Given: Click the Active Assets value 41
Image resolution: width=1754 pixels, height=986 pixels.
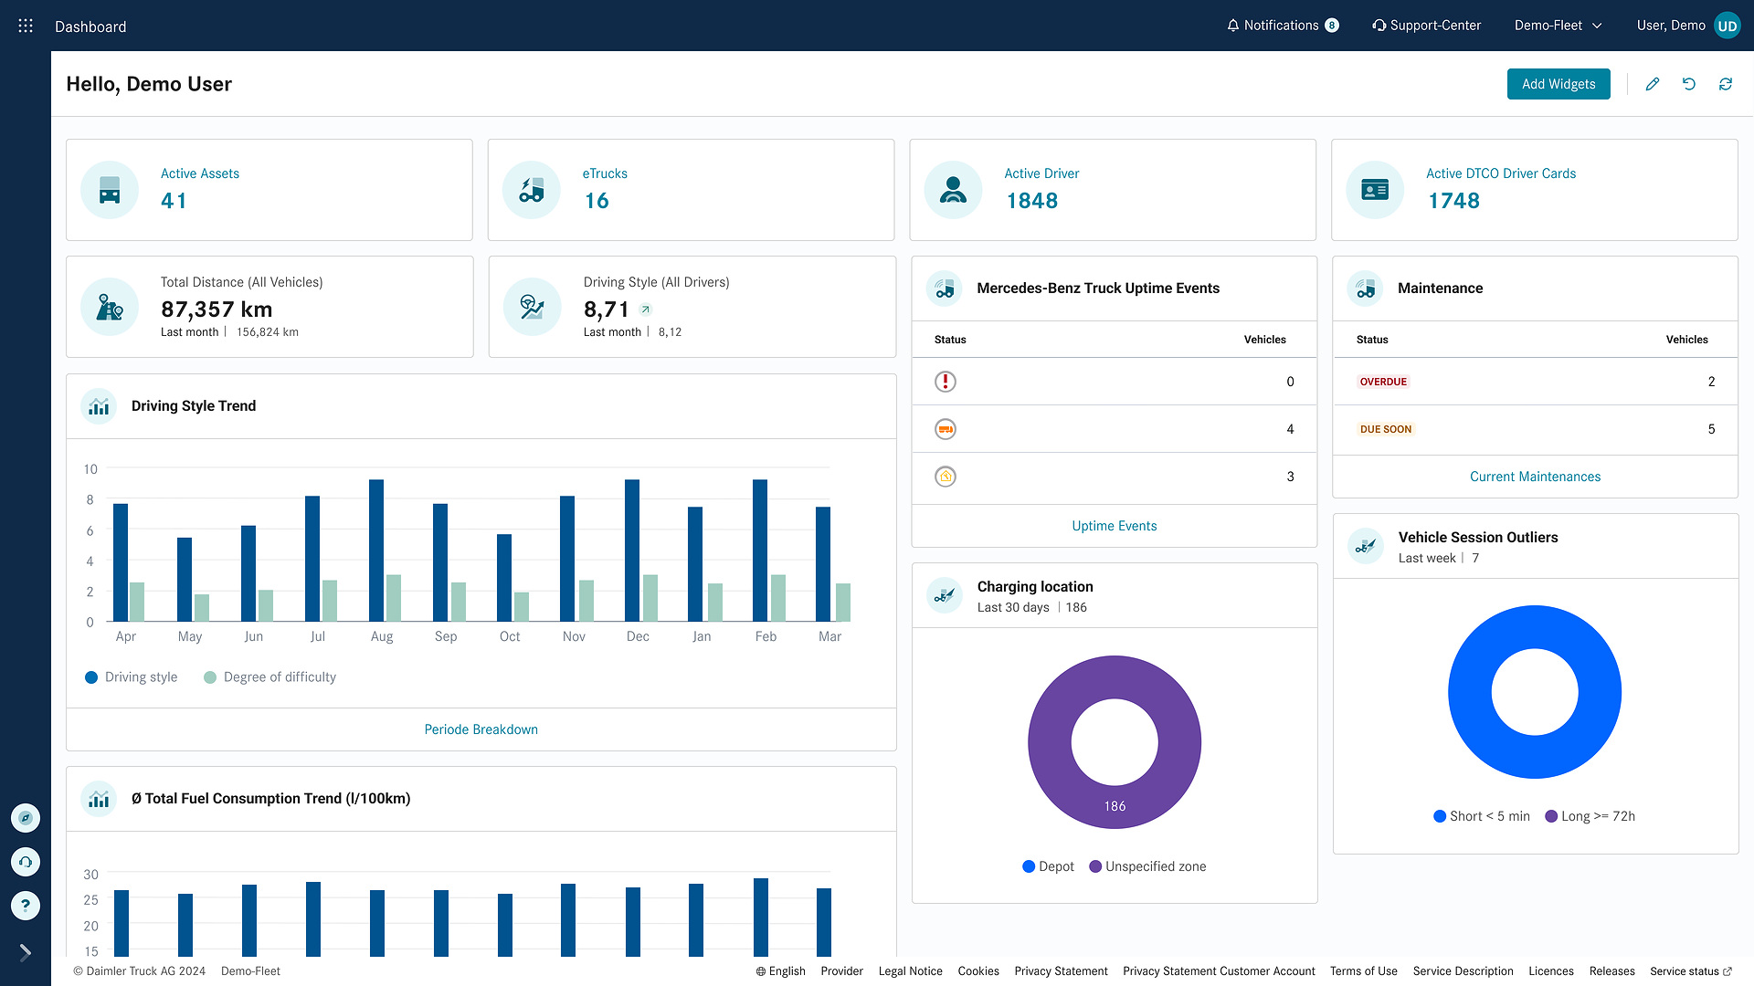Looking at the screenshot, I should tap(174, 201).
